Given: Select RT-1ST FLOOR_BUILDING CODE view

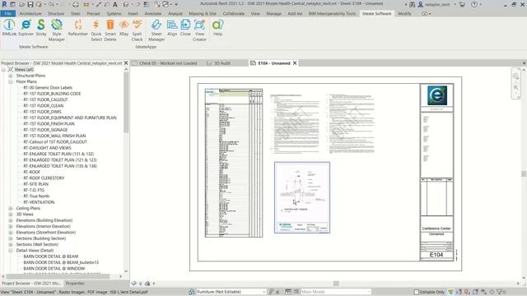Looking at the screenshot, I should point(52,94).
